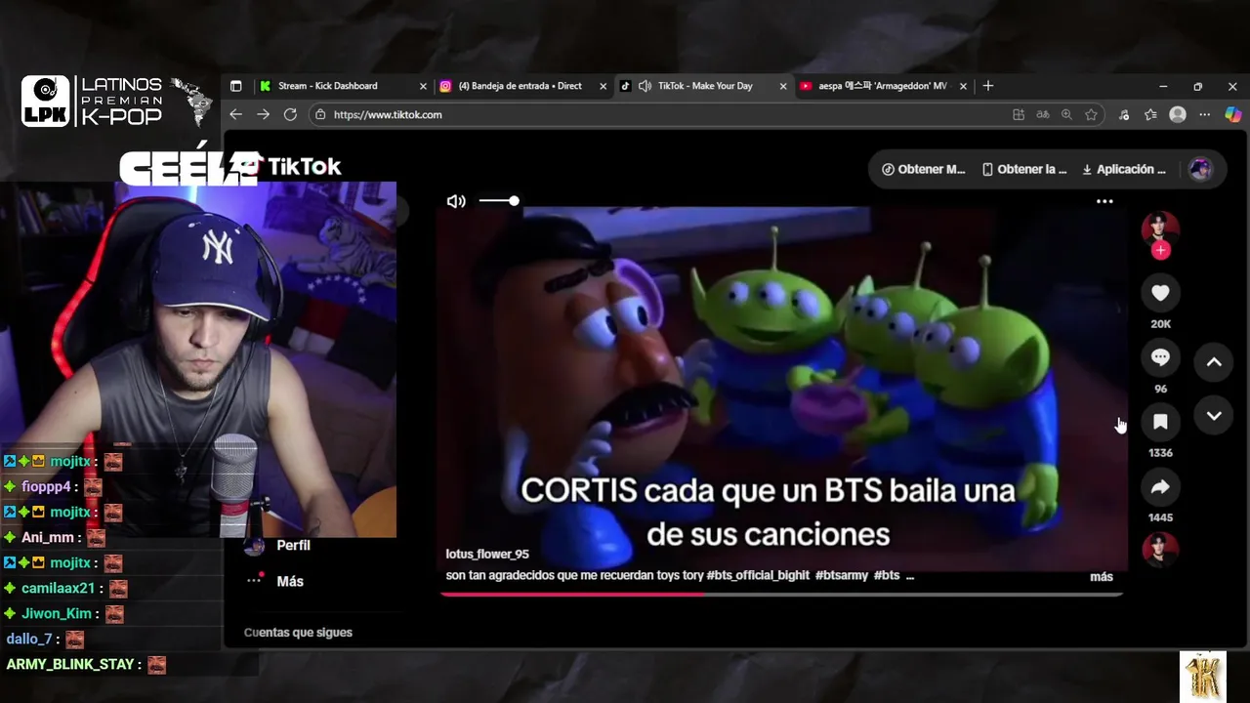This screenshot has height=703, width=1250.
Task: Open the #bts_official_bighit hashtag
Action: tap(758, 576)
